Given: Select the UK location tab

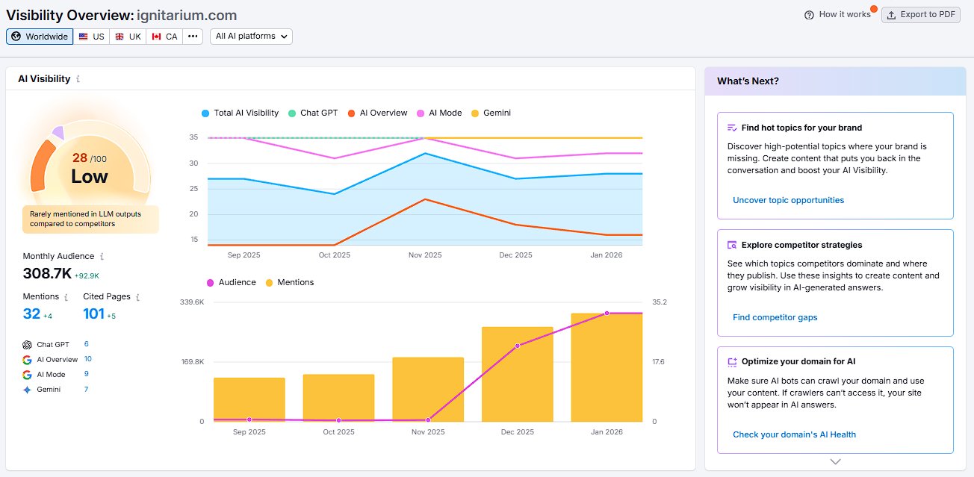Looking at the screenshot, I should [127, 35].
